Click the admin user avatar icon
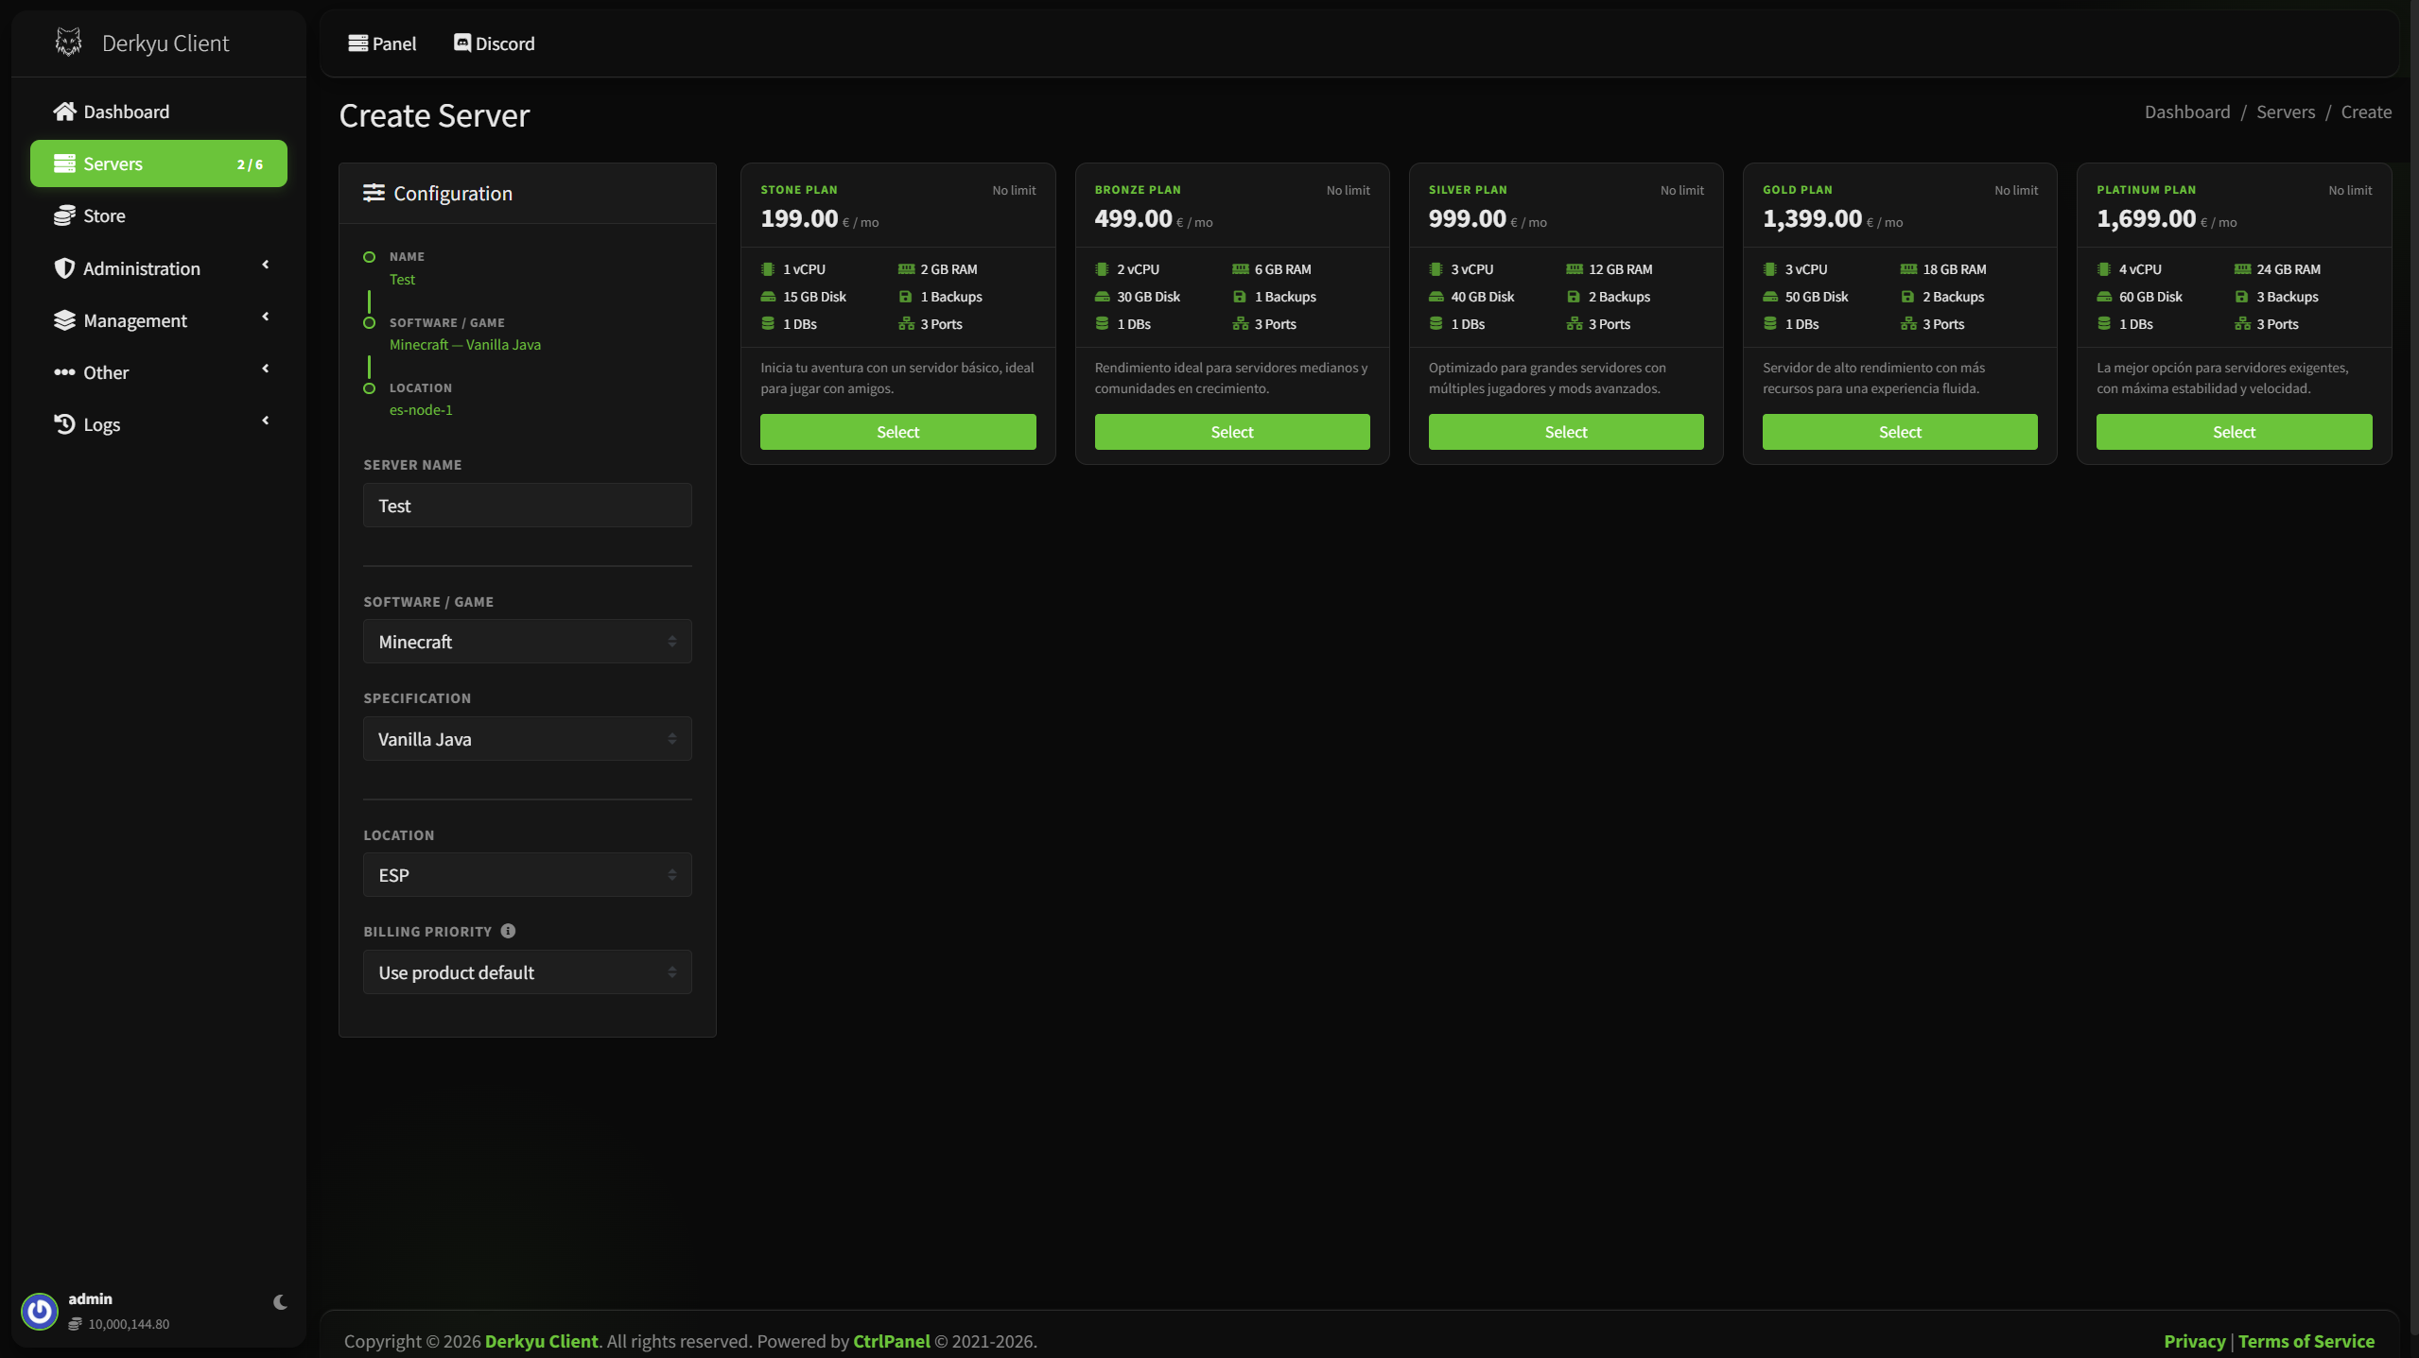 [40, 1311]
